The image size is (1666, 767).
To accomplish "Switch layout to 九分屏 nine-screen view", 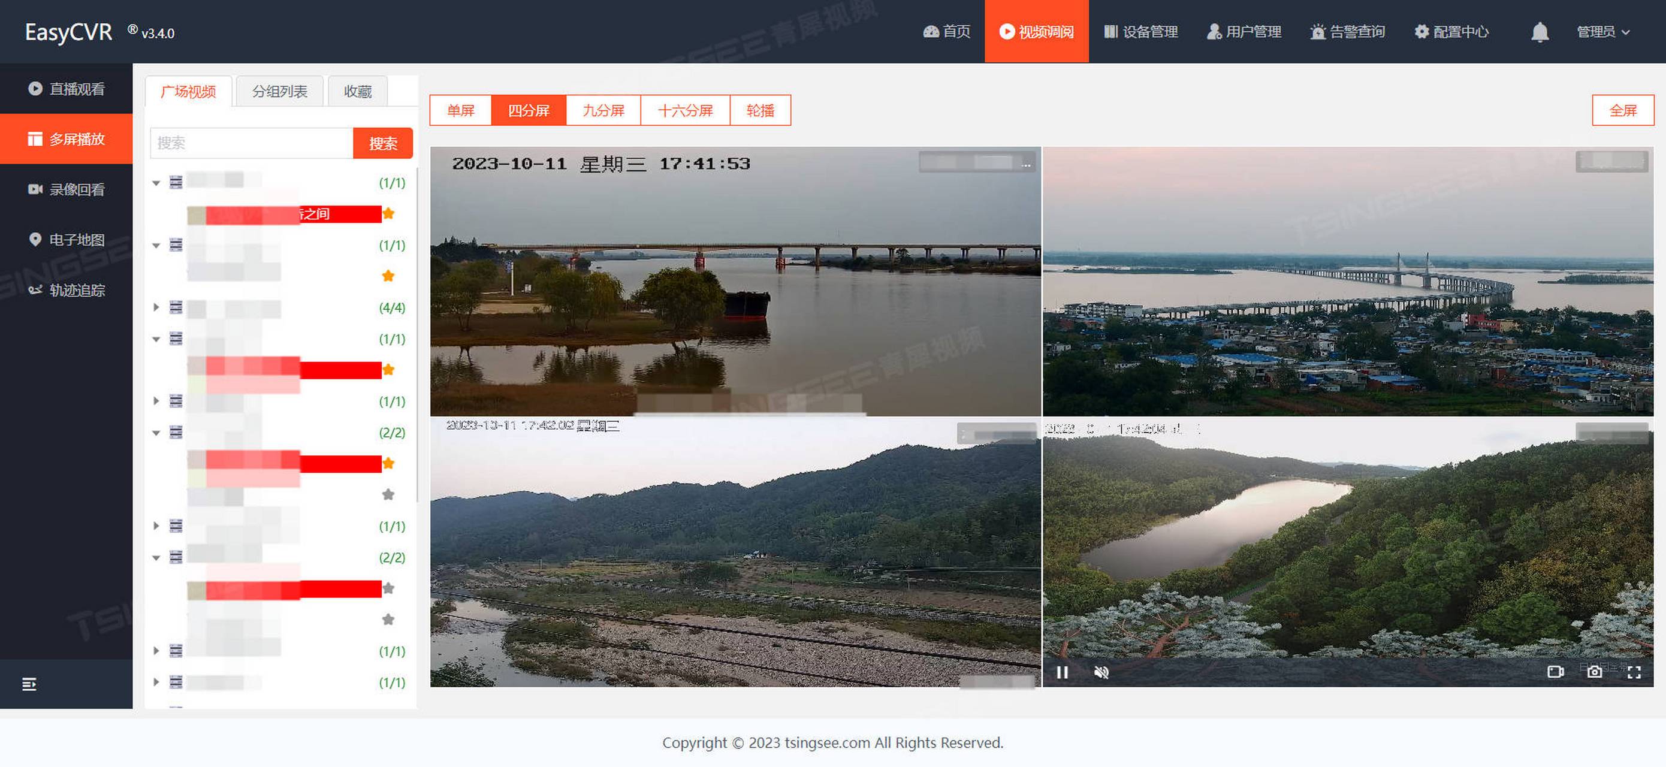I will [603, 110].
